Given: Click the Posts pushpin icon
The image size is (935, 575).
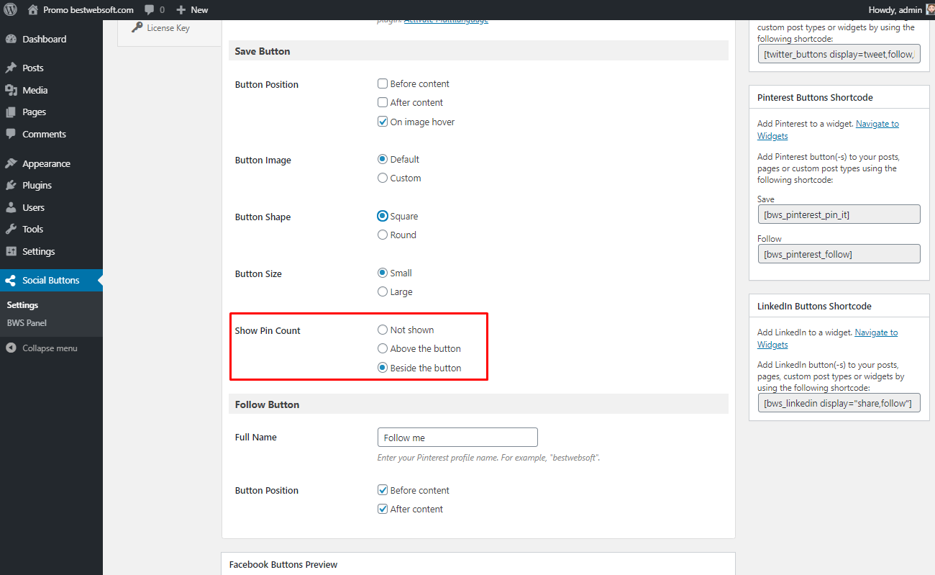Looking at the screenshot, I should pos(11,68).
